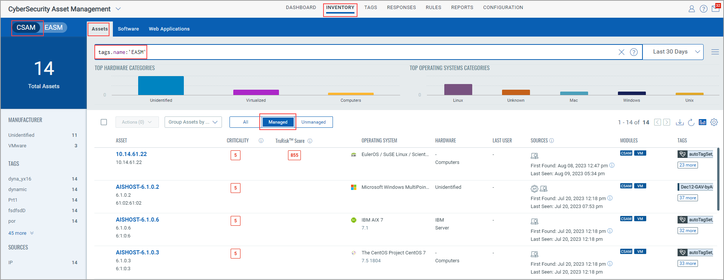Screen dimensions: 724x280
Task: Refresh the asset list
Action: click(691, 122)
